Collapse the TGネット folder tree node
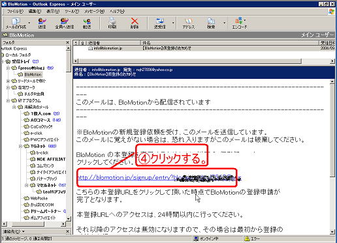The image size is (337, 243). [x=20, y=146]
